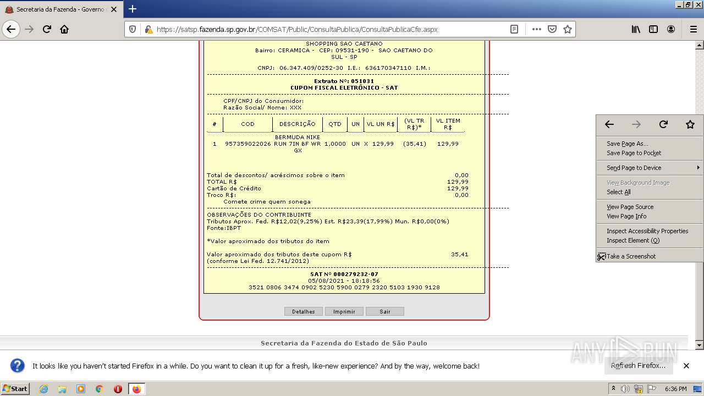Click context menu reload icon
This screenshot has width=704, height=396.
663,125
